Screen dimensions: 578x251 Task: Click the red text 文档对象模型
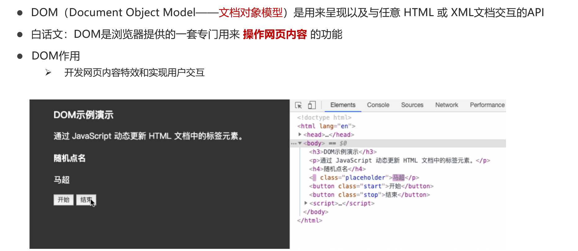coord(251,13)
